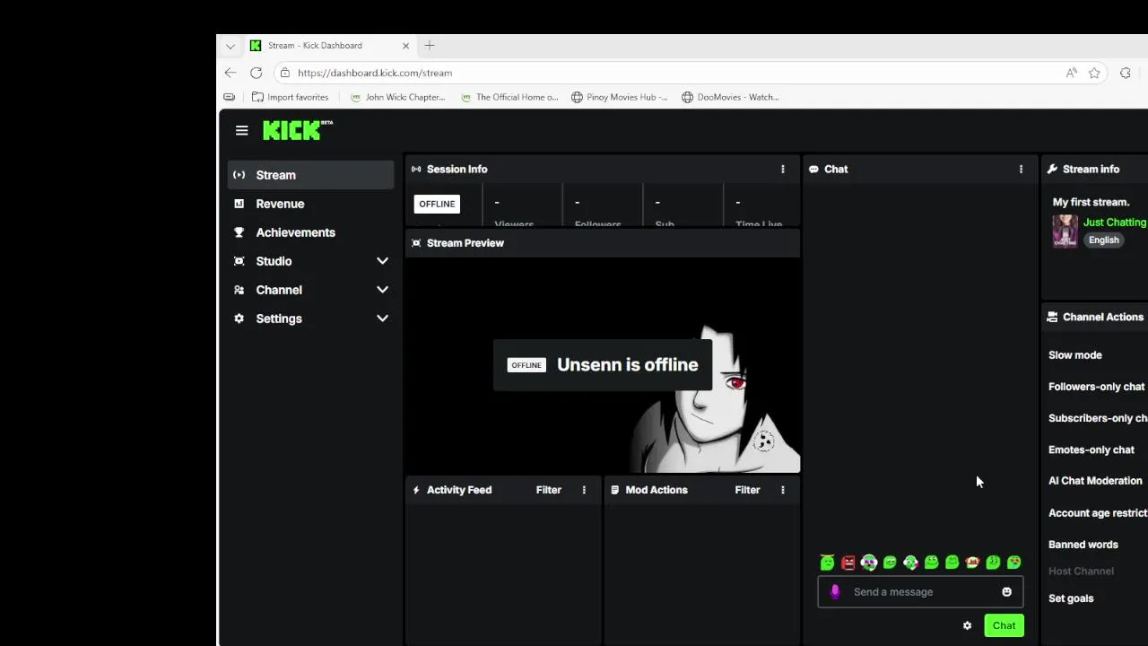The height and width of the screenshot is (646, 1148).
Task: Click the Achievements trophy icon
Action: pyautogui.click(x=239, y=232)
